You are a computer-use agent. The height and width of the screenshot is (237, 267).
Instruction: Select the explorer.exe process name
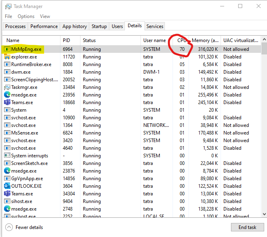click(x=24, y=57)
